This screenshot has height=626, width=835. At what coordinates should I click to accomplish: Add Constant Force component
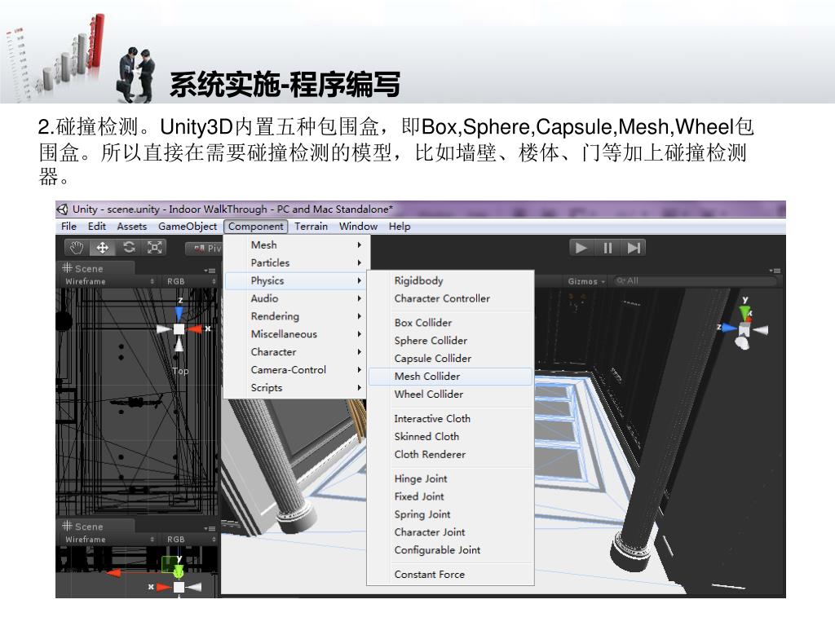[x=450, y=575]
